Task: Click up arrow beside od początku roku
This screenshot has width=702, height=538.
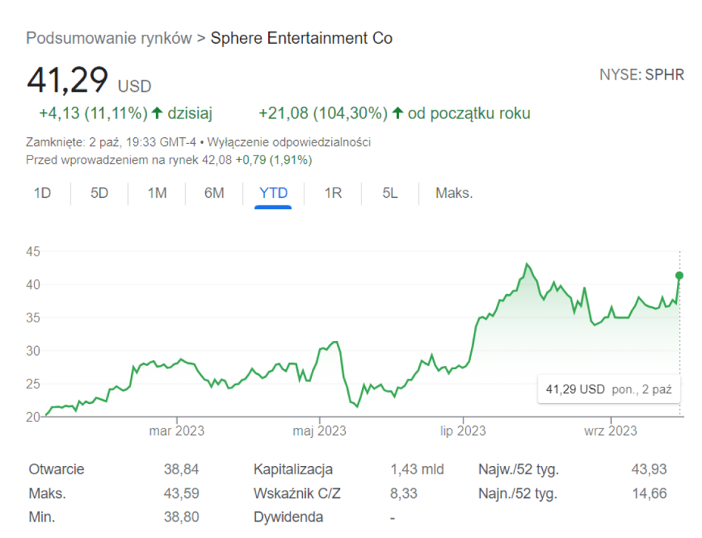Action: (398, 113)
